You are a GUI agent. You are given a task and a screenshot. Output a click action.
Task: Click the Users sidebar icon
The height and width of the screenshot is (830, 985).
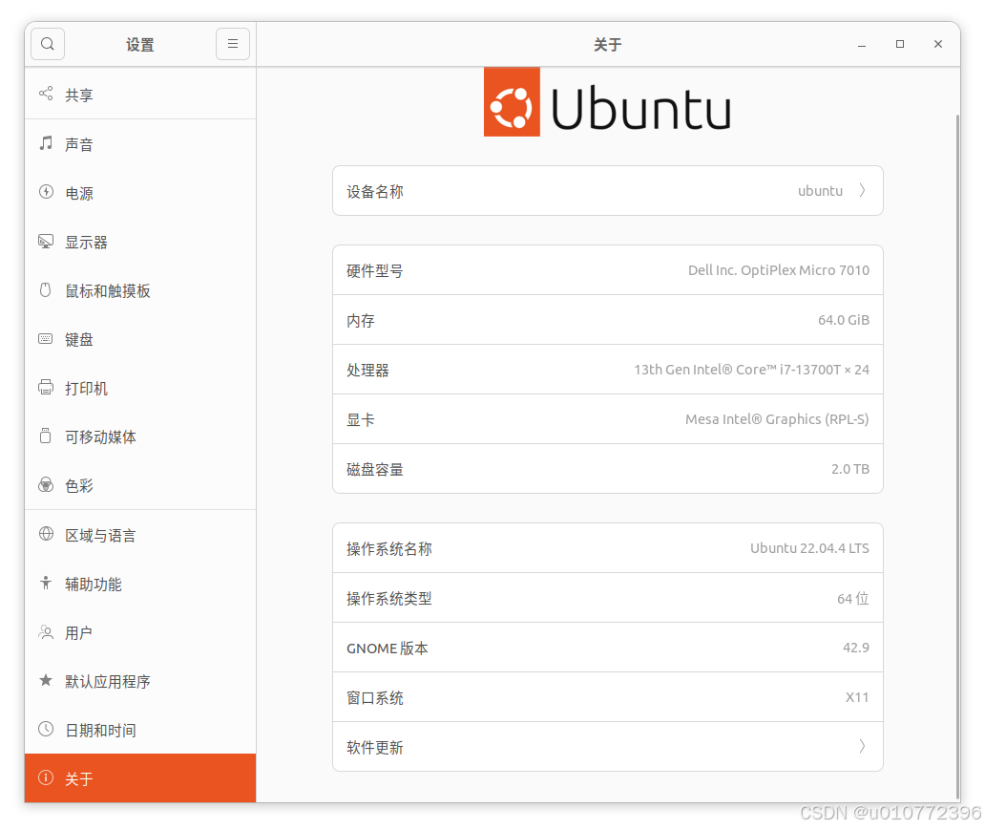[x=46, y=632]
